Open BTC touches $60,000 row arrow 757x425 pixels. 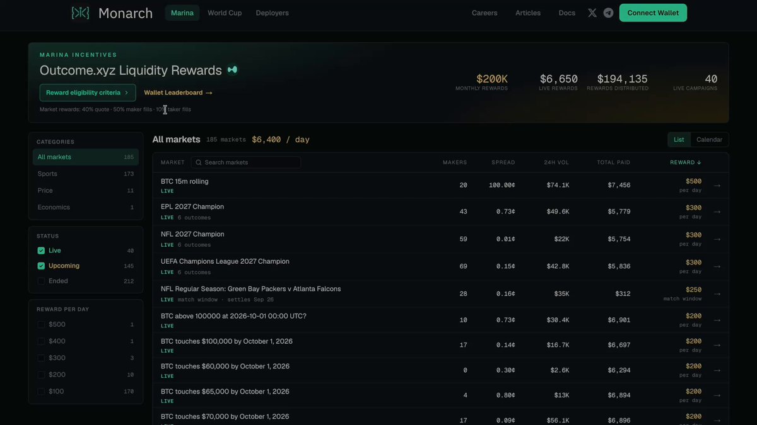pos(717,370)
